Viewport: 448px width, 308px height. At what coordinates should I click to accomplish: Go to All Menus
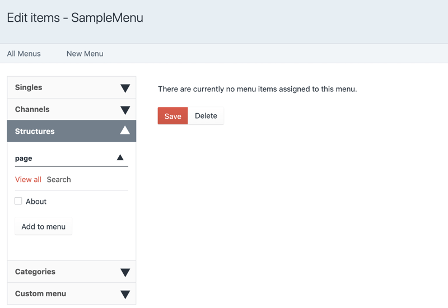click(24, 54)
